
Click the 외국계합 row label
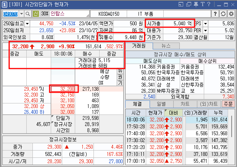180,97
